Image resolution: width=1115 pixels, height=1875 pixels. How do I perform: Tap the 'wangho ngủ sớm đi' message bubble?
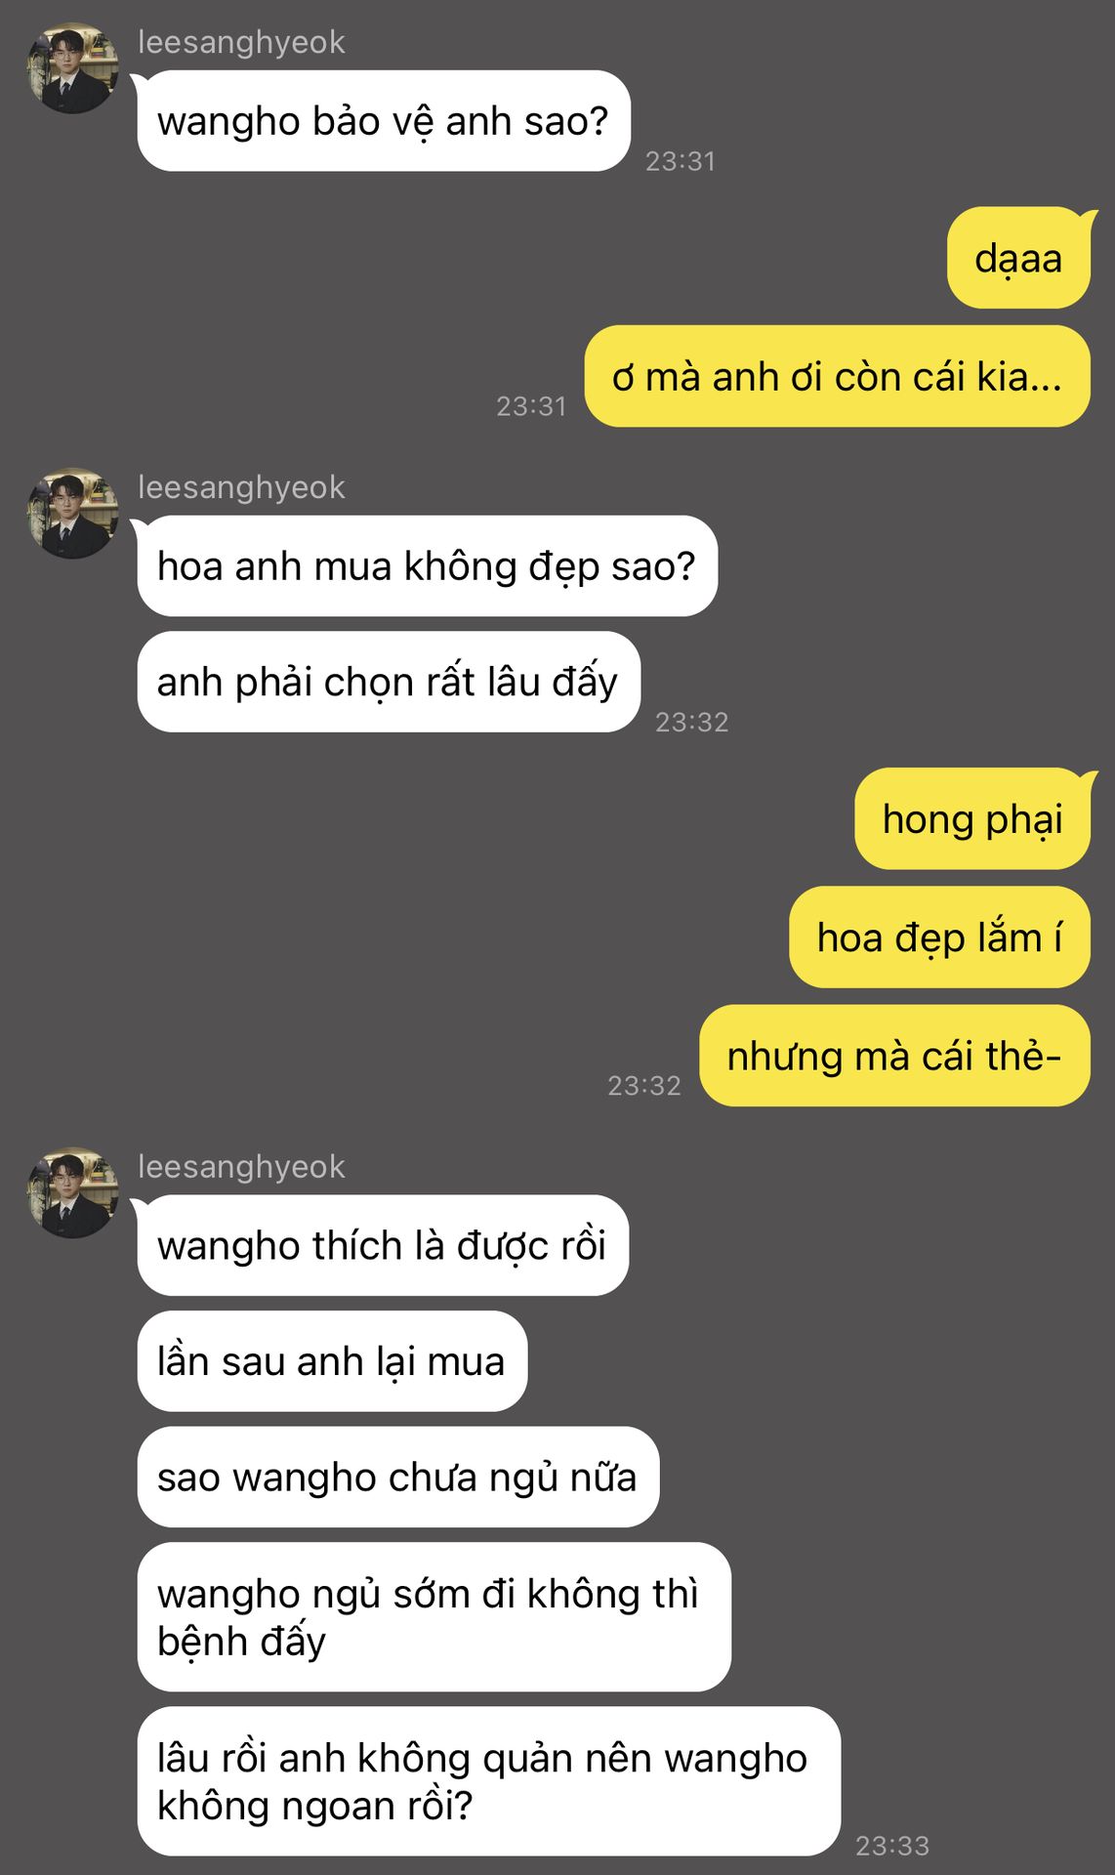(x=434, y=1617)
